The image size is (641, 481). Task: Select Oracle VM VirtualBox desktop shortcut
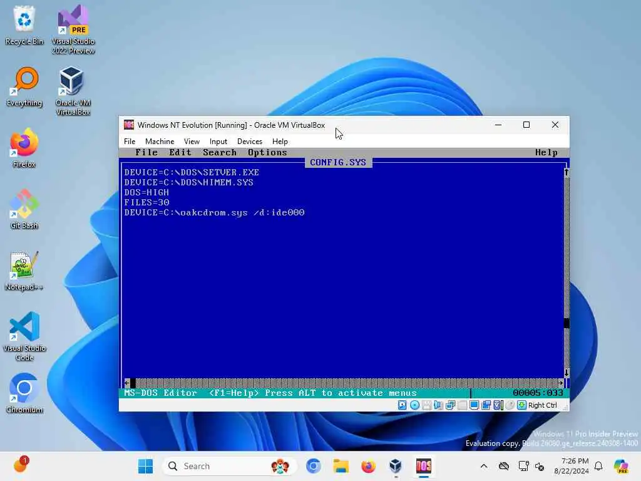73,91
